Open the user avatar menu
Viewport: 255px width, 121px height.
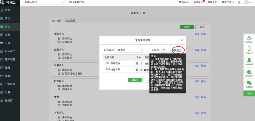[x=246, y=2]
